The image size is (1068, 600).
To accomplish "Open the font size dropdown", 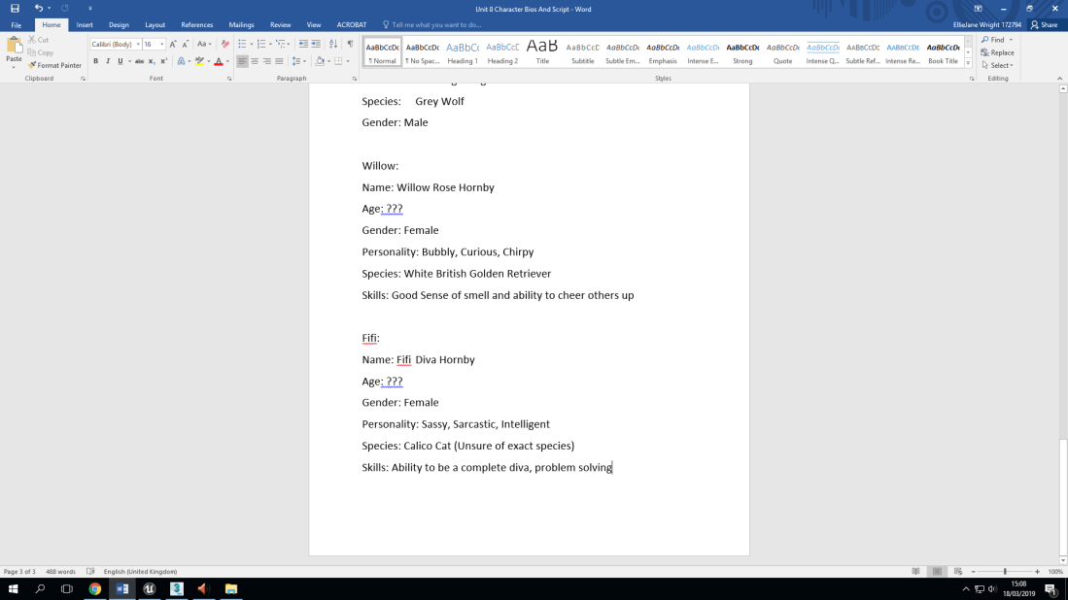I will 162,45.
